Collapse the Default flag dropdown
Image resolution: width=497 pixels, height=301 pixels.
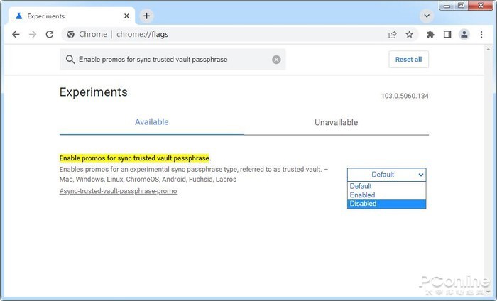[386, 175]
